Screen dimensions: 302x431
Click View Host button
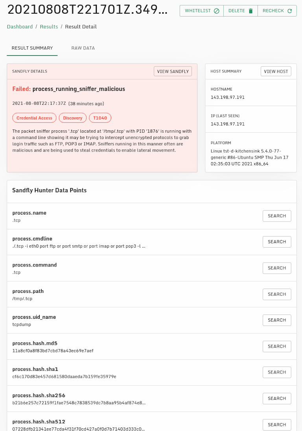point(276,71)
